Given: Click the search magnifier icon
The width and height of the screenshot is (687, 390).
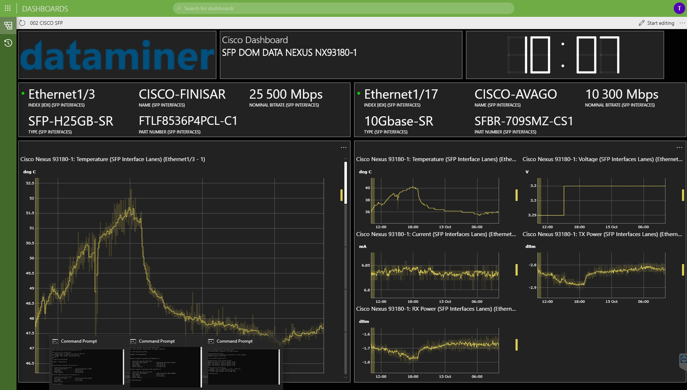Looking at the screenshot, I should click(x=179, y=8).
